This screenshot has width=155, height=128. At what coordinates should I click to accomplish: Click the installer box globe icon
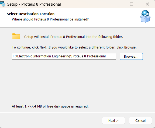145,16
